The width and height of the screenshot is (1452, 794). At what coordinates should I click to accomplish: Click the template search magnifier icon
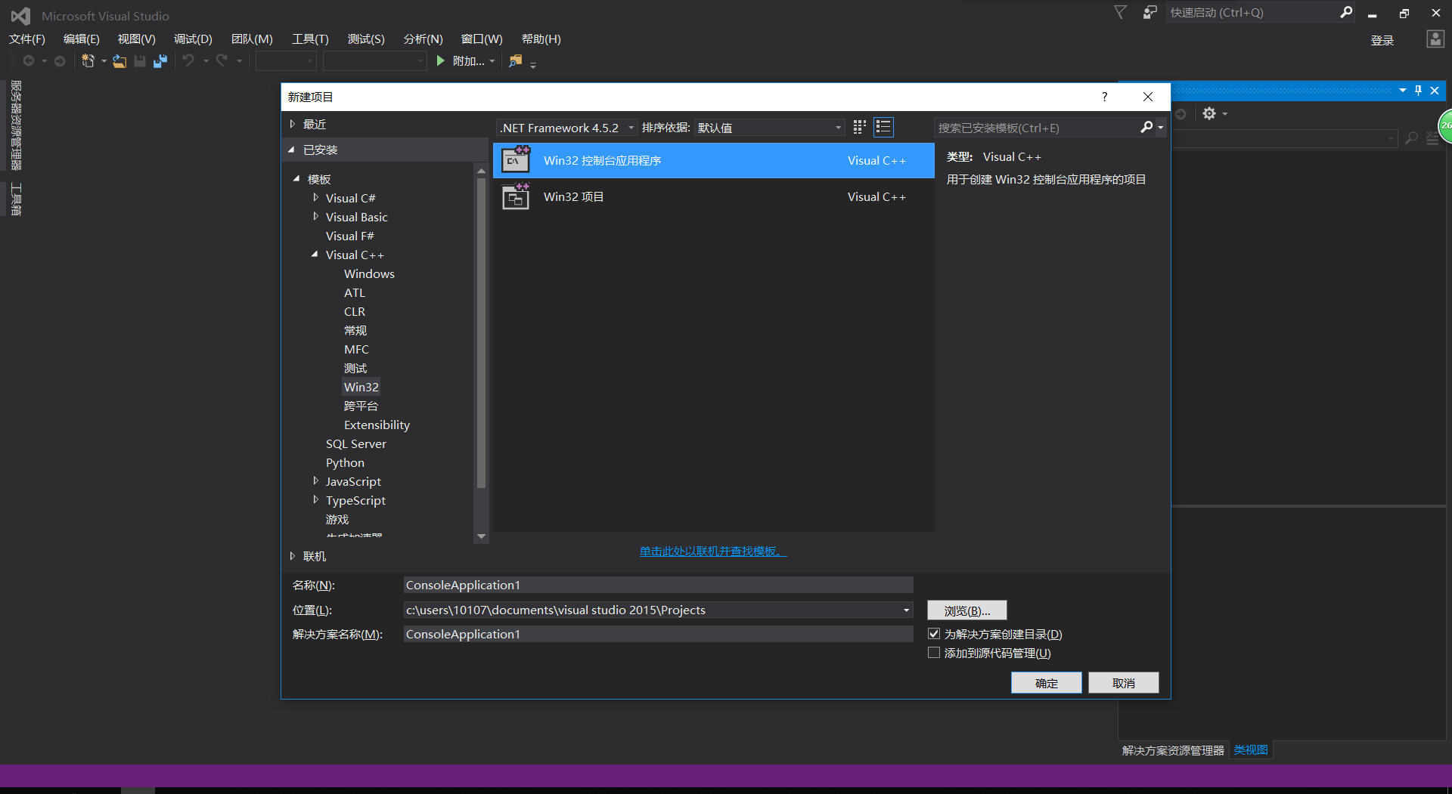[x=1147, y=127]
